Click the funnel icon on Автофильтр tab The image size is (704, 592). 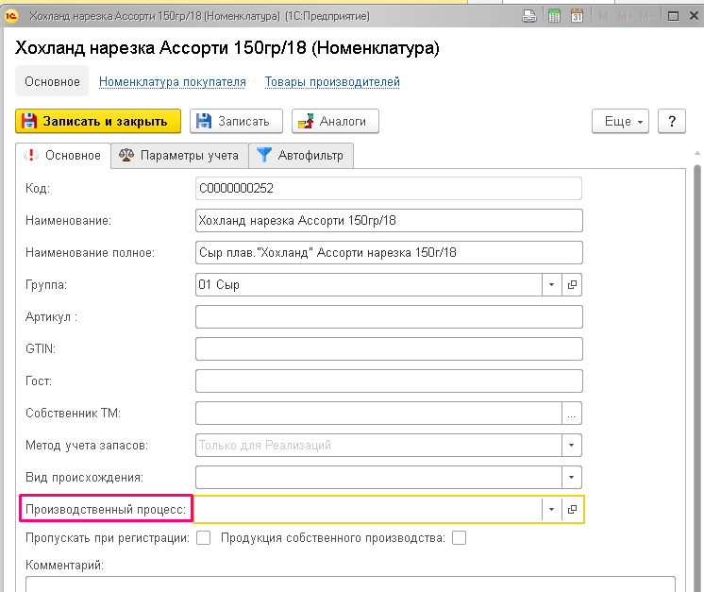pos(263,155)
